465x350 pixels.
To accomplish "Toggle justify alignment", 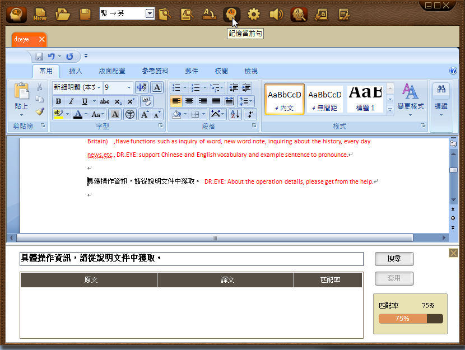I will tap(216, 101).
